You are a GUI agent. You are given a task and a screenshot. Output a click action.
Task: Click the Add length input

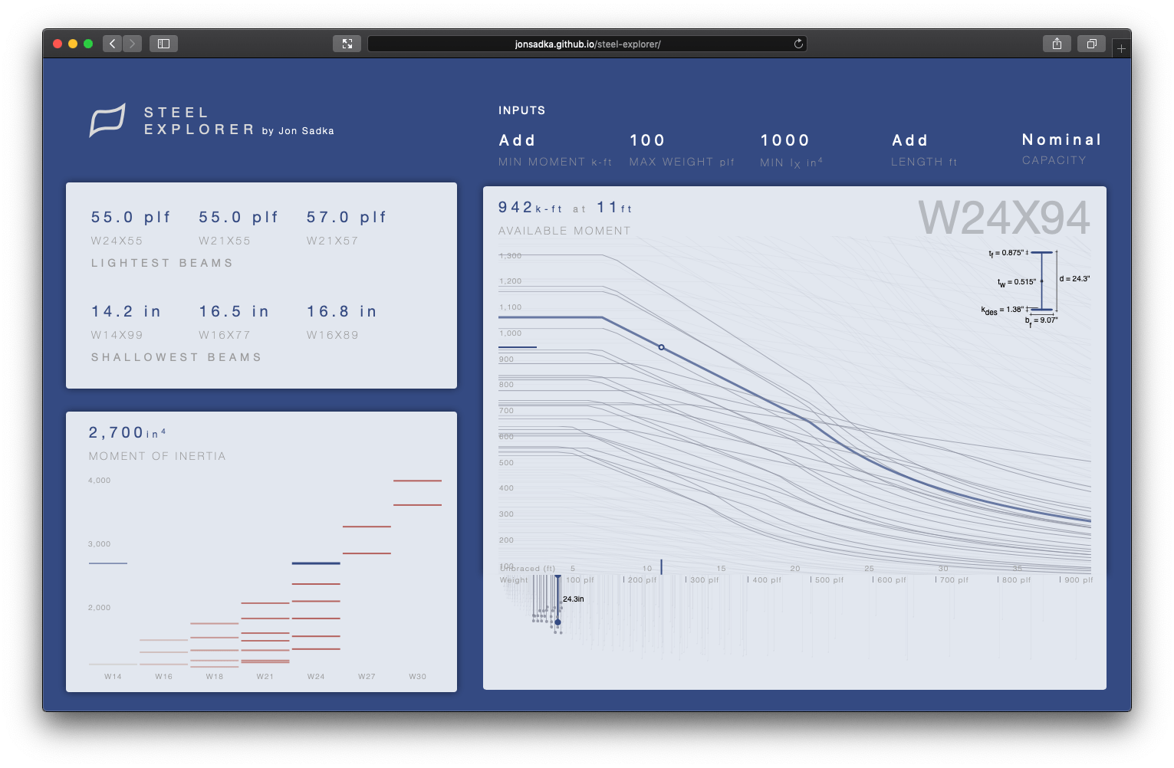tap(910, 140)
